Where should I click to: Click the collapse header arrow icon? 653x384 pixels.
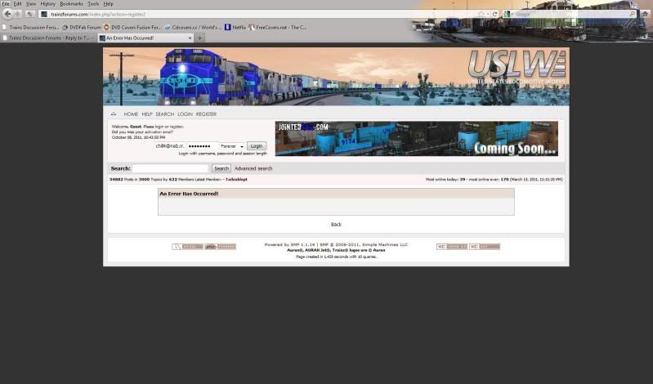pos(114,114)
